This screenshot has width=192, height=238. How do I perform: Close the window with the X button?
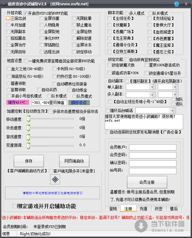click(186, 4)
